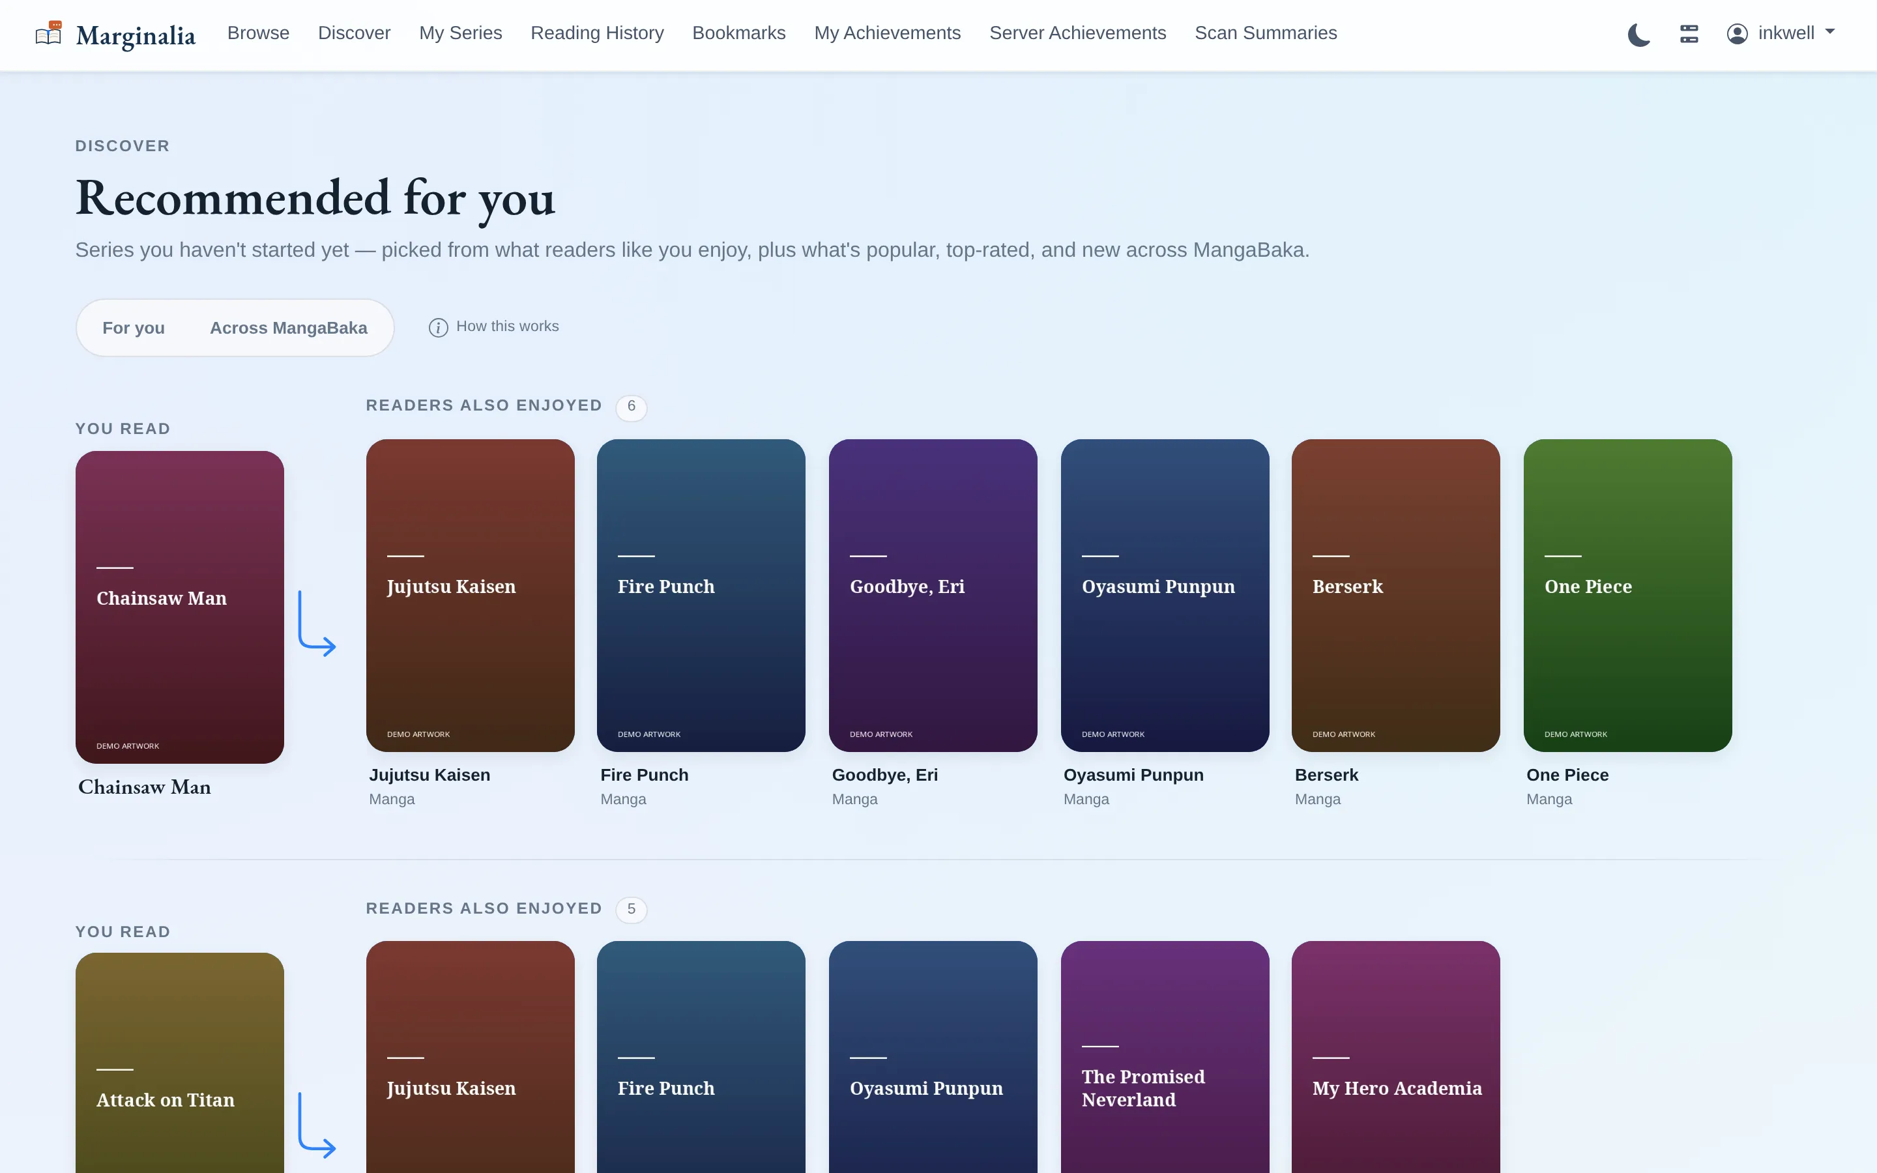
Task: Click Oyasumi Punpun title under first row cover
Action: click(x=1134, y=775)
